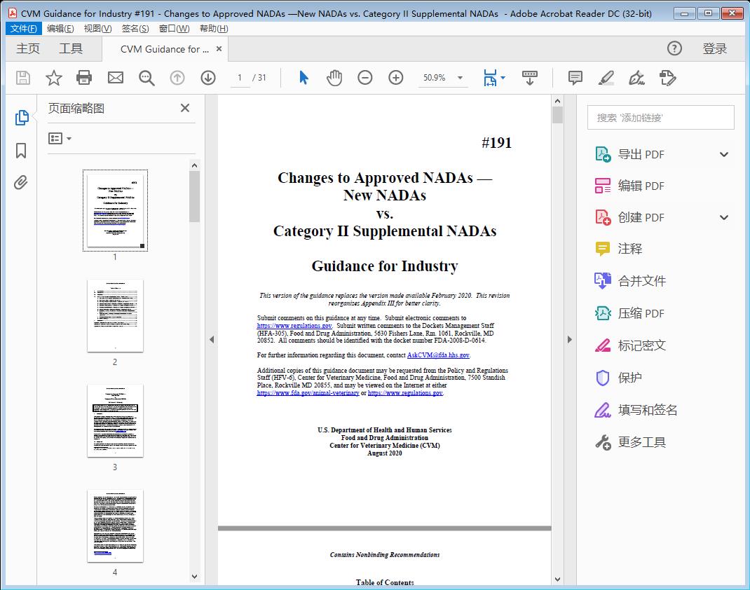Open the Bookmarks sidebar icon
Image resolution: width=750 pixels, height=590 pixels.
(20, 151)
